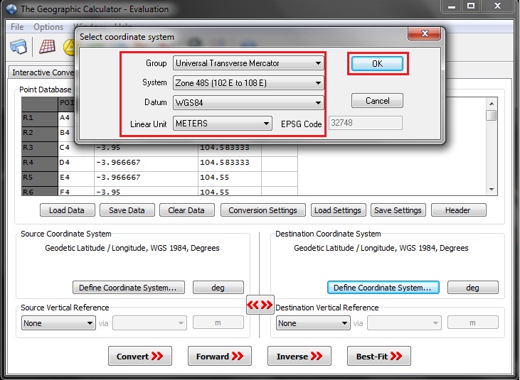The image size is (520, 380).
Task: Click the destination deg unit button
Action: 473,288
